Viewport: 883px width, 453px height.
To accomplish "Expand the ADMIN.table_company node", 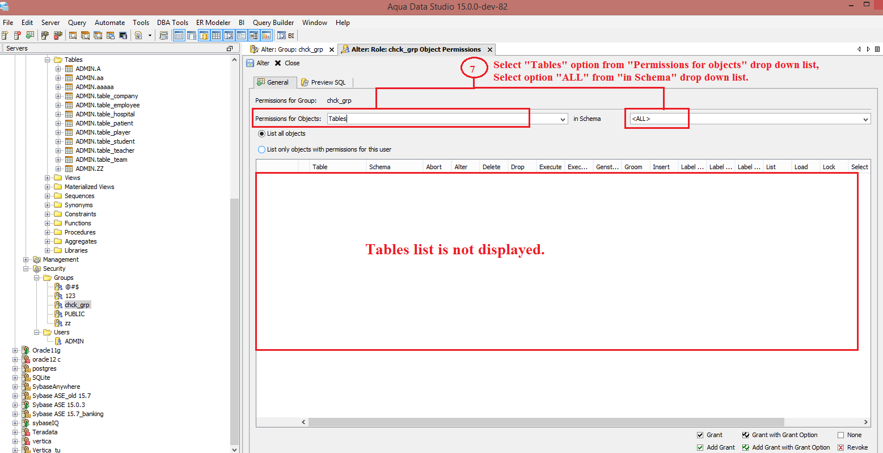I will (58, 96).
